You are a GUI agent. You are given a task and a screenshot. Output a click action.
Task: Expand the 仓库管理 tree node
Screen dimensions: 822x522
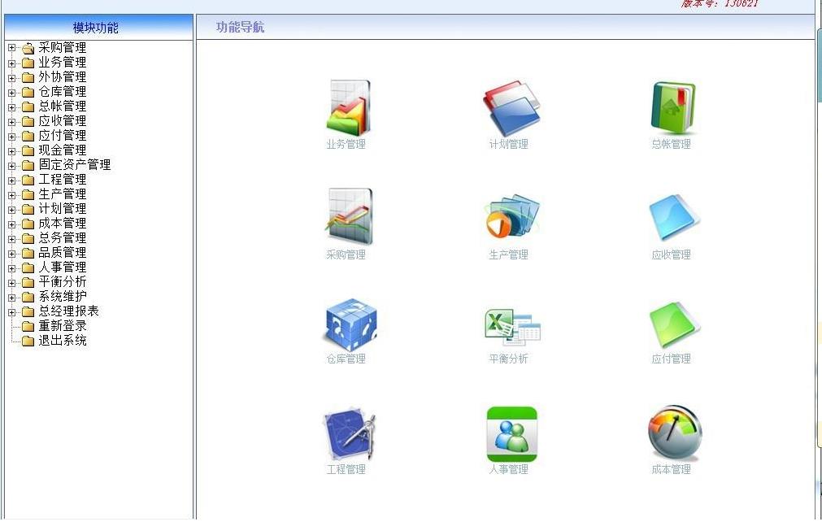click(11, 92)
